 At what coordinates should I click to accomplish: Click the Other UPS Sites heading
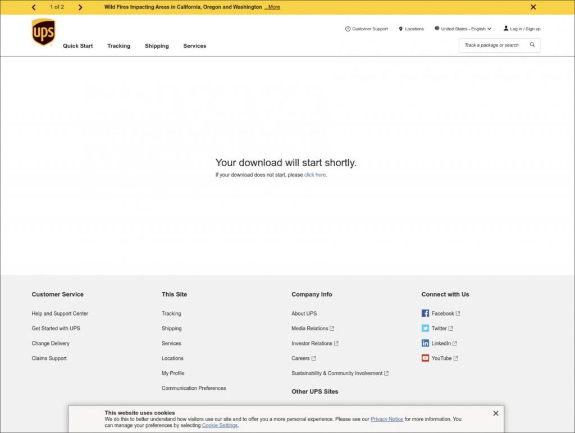(314, 391)
